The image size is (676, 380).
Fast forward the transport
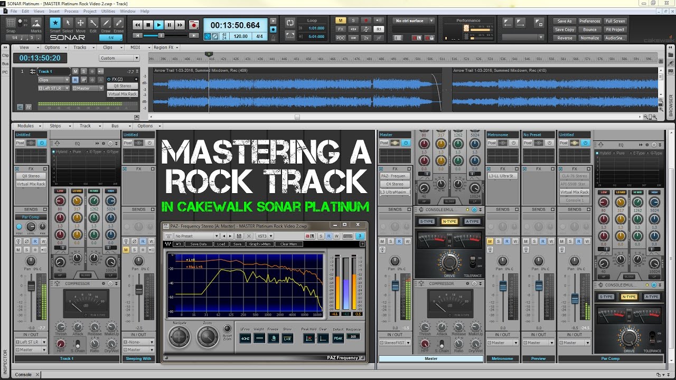(x=180, y=25)
